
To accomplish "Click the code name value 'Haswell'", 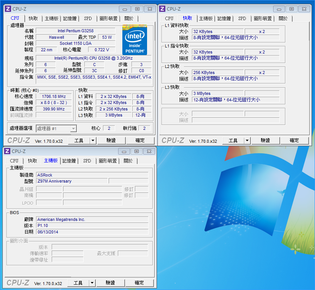I will coord(57,37).
